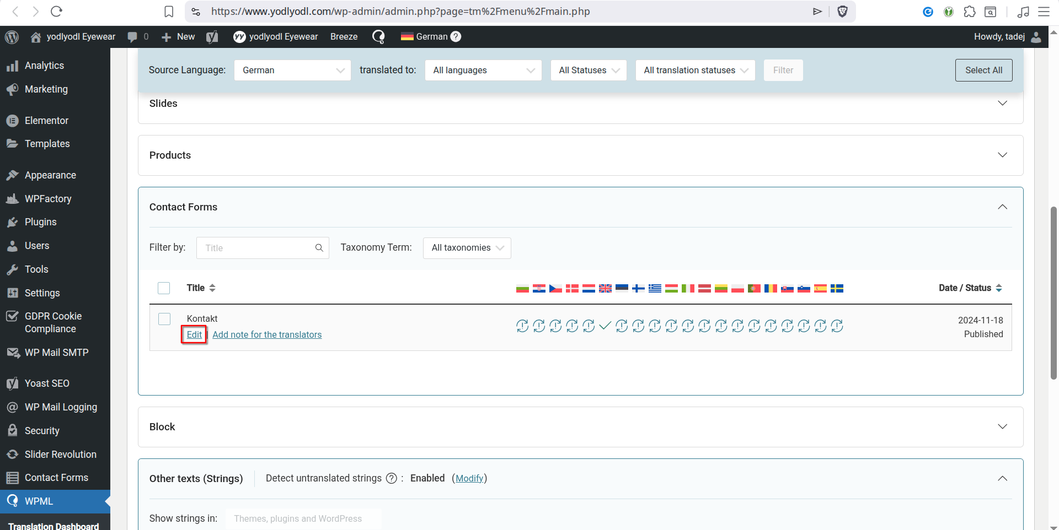Click the search icon in Title filter
Image resolution: width=1059 pixels, height=530 pixels.
[319, 248]
